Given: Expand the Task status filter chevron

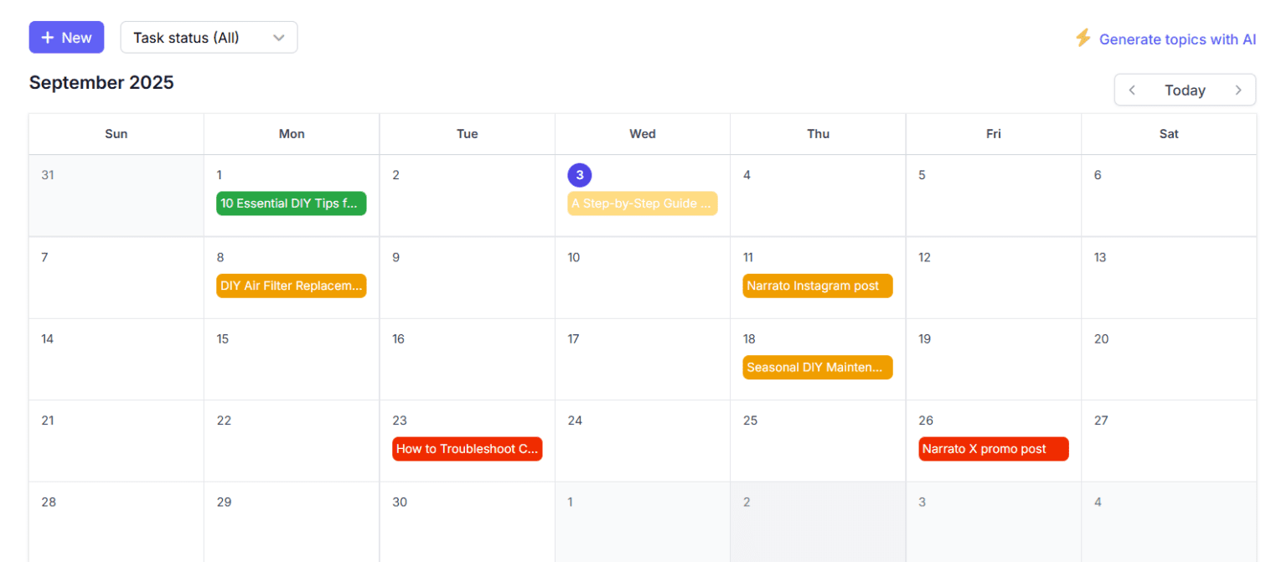Looking at the screenshot, I should coord(279,37).
